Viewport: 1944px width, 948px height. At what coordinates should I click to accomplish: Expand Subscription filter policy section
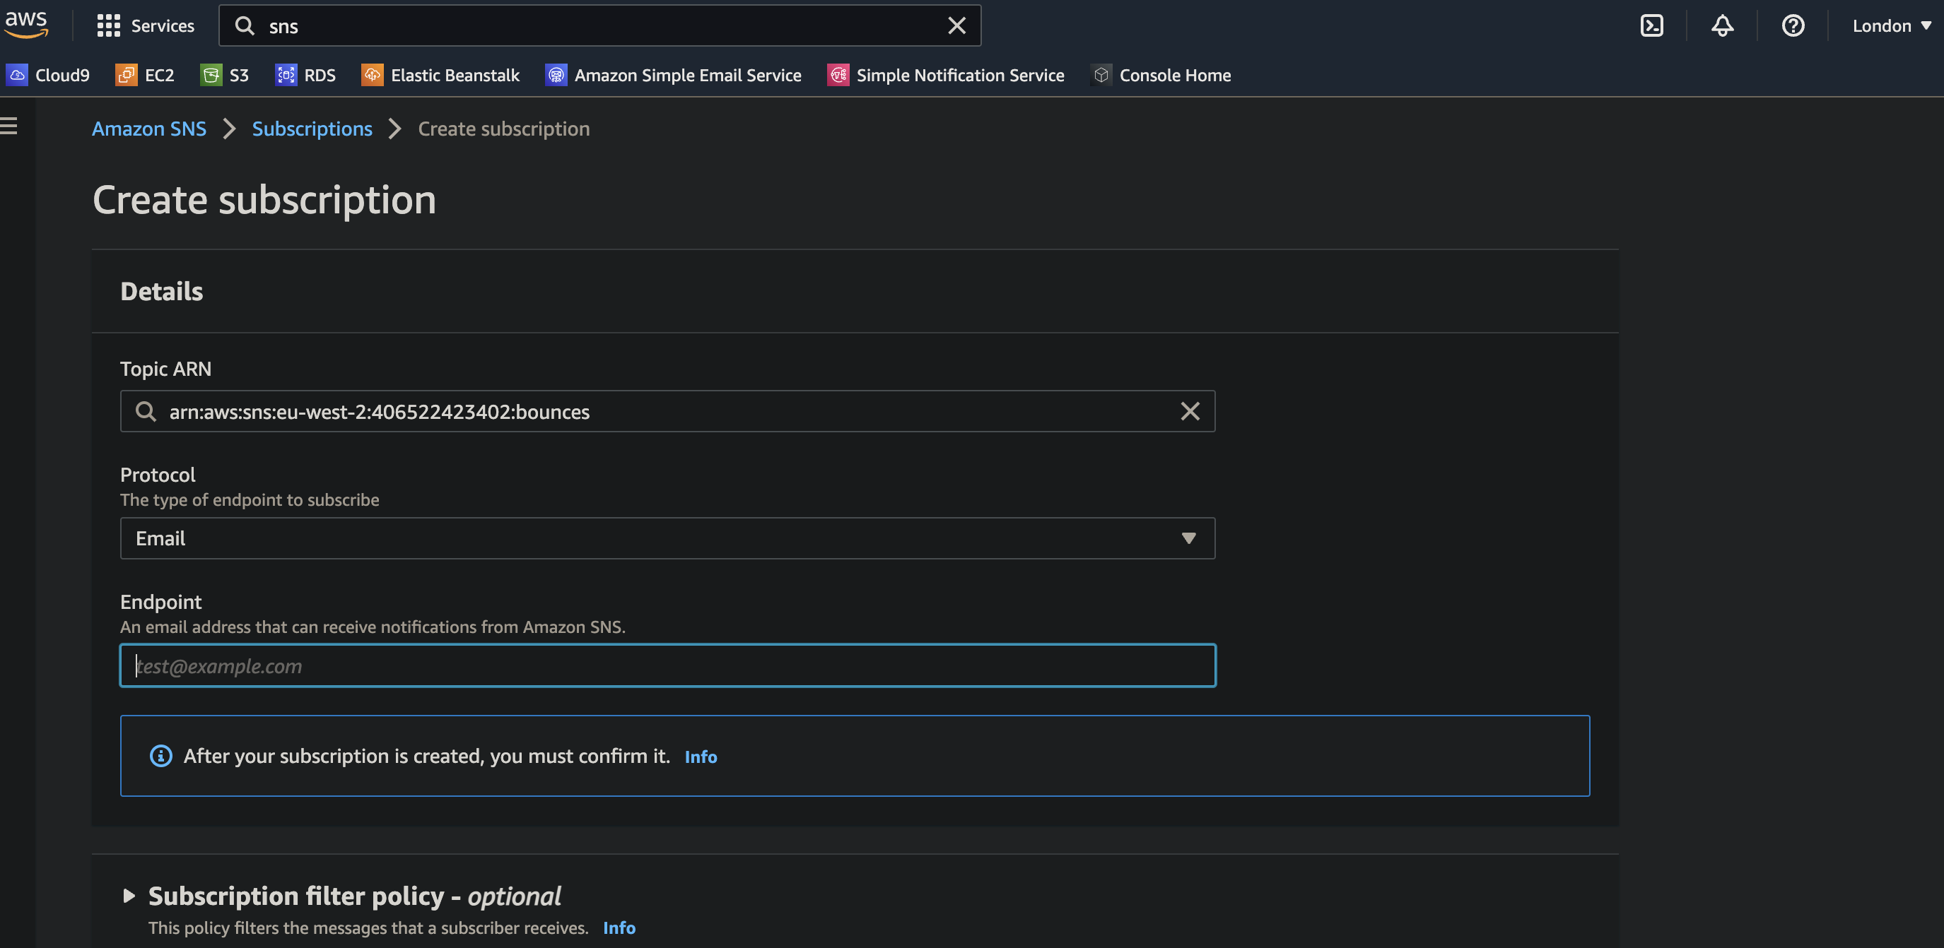(x=129, y=896)
